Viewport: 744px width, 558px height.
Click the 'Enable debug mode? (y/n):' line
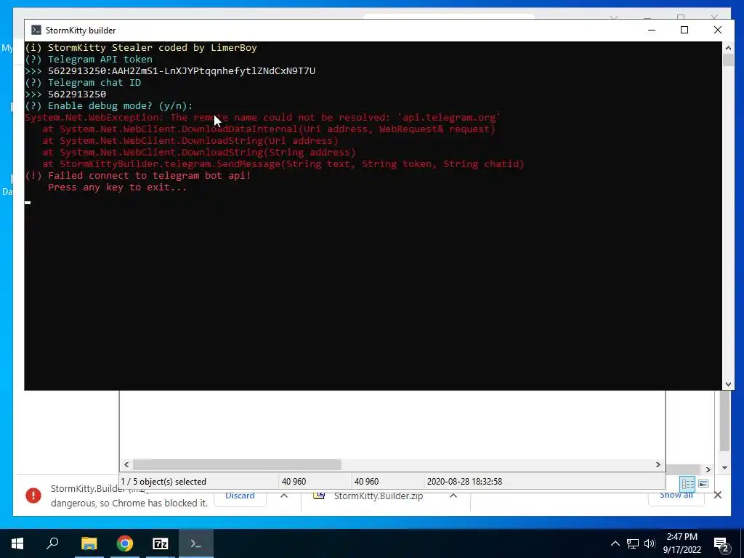pos(109,106)
